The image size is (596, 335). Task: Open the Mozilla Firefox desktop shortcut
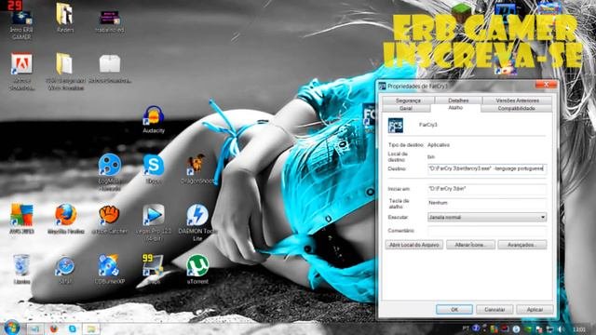point(66,220)
